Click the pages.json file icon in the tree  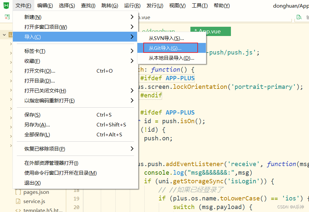click(x=18, y=192)
